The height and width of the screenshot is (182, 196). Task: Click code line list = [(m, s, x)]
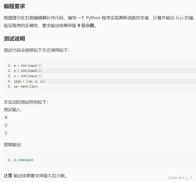(x=30, y=81)
